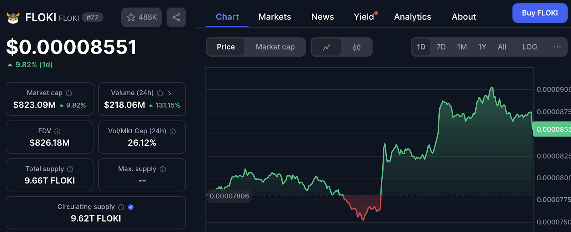This screenshot has width=571, height=232.
Task: Open the share icon button
Action: (x=176, y=17)
